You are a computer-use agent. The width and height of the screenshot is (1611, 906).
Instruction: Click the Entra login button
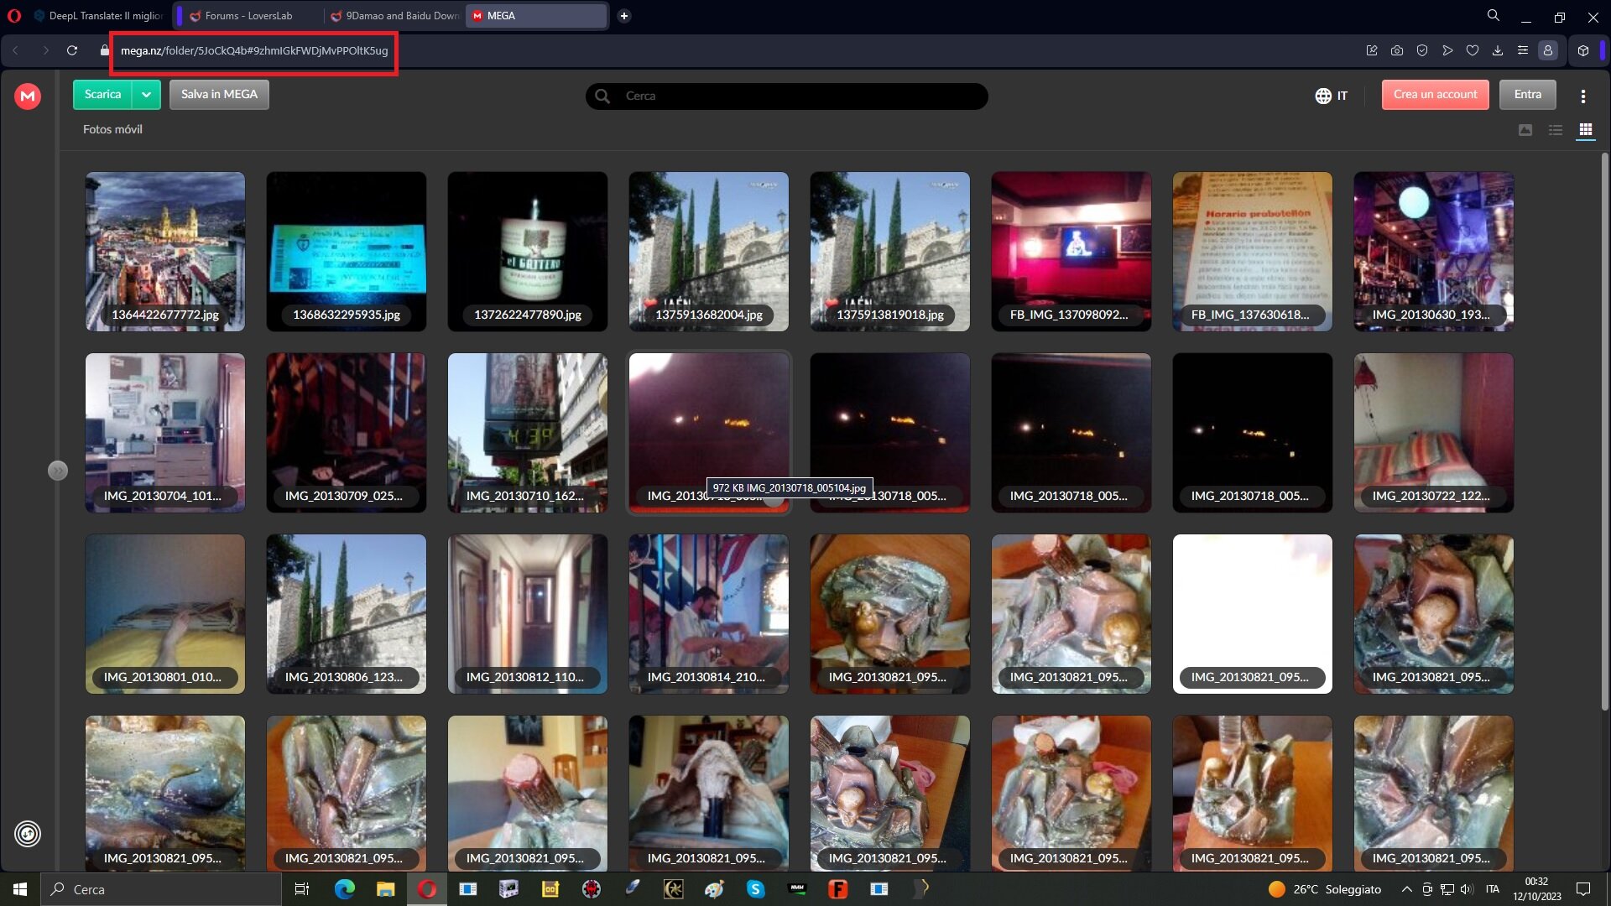pyautogui.click(x=1527, y=95)
